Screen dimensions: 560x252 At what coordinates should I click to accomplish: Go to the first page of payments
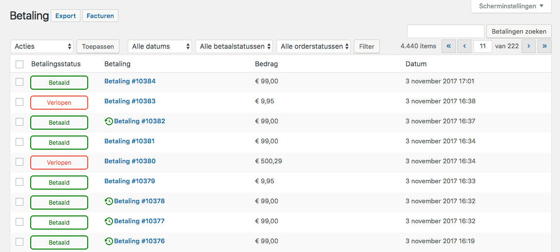pos(448,46)
